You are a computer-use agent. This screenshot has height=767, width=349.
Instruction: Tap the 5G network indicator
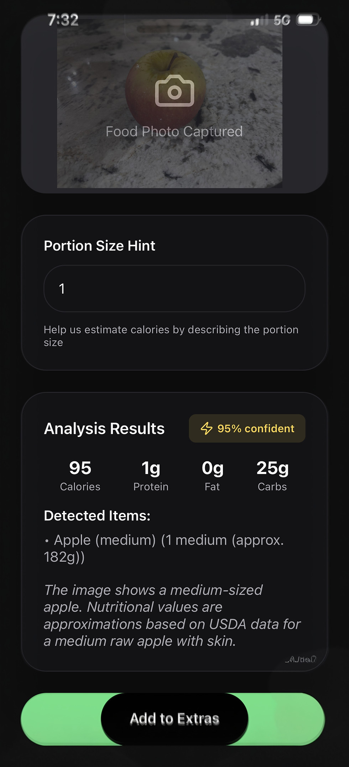click(282, 20)
